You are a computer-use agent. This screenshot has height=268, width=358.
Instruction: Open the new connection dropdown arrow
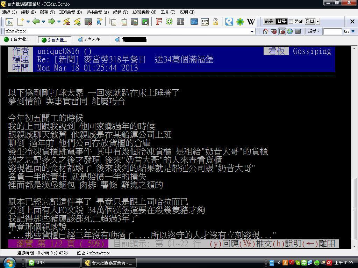click(x=28, y=22)
